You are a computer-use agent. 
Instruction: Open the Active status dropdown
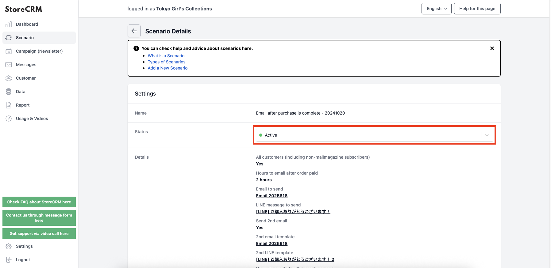[374, 135]
